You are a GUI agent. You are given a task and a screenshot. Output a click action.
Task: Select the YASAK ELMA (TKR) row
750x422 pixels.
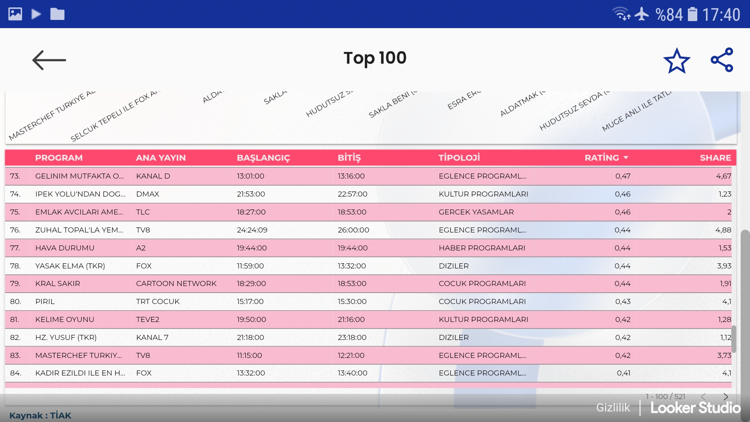click(70, 266)
